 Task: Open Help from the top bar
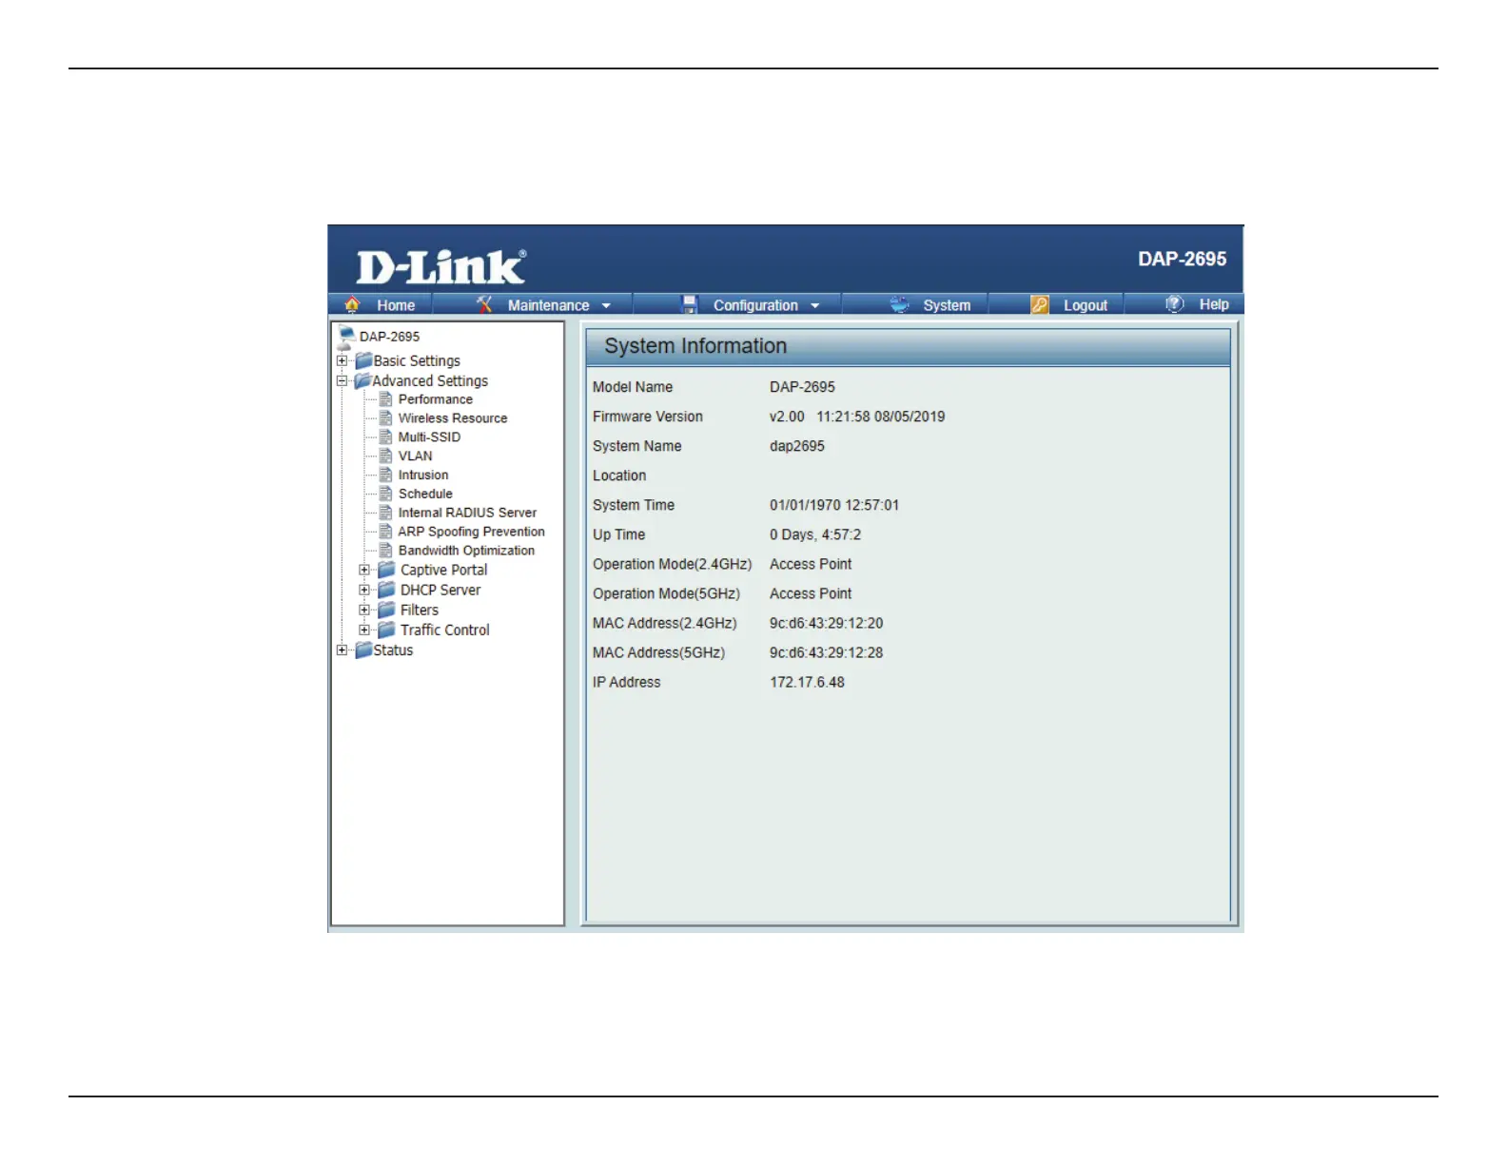pos(1214,304)
